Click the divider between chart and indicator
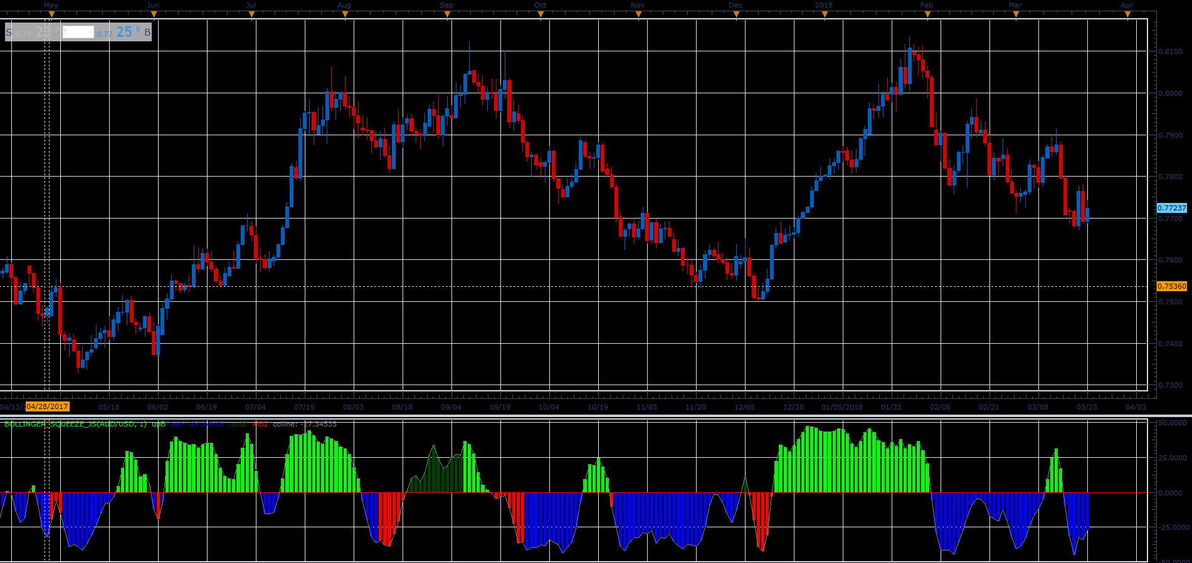Image resolution: width=1192 pixels, height=563 pixels. point(596,415)
